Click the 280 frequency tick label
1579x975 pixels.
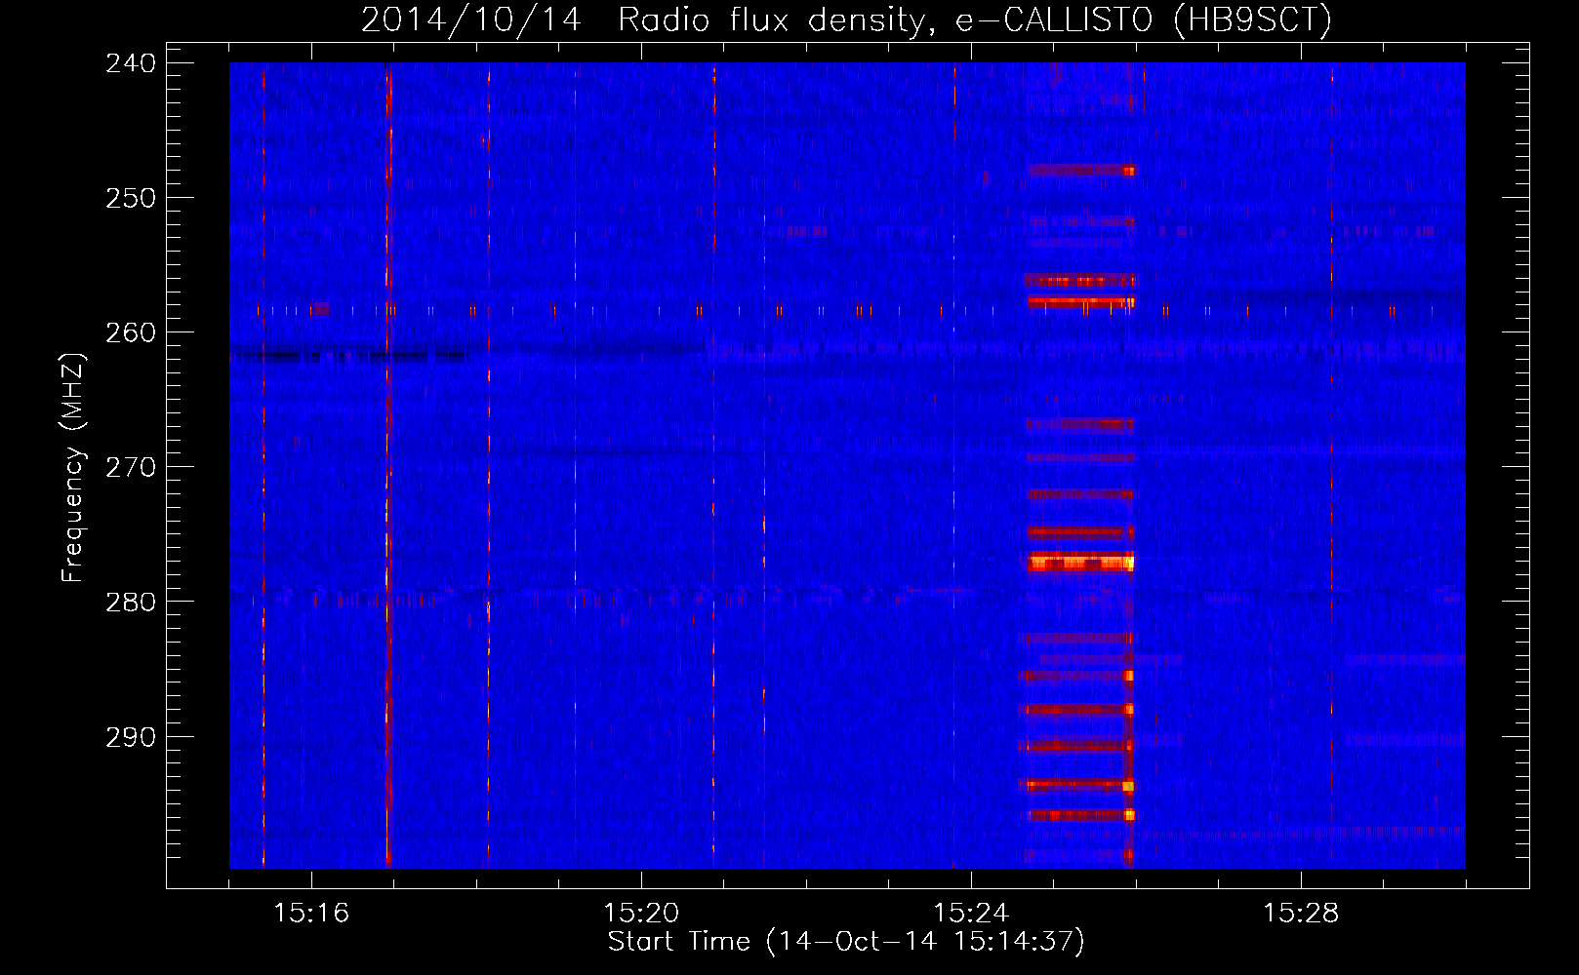pyautogui.click(x=130, y=602)
